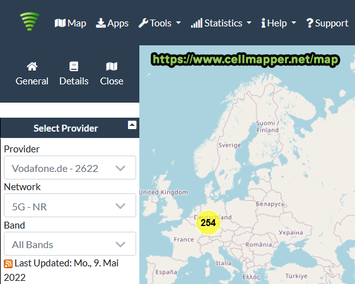Expand the Statistics dropdown menu
355x284 pixels.
coord(221,23)
